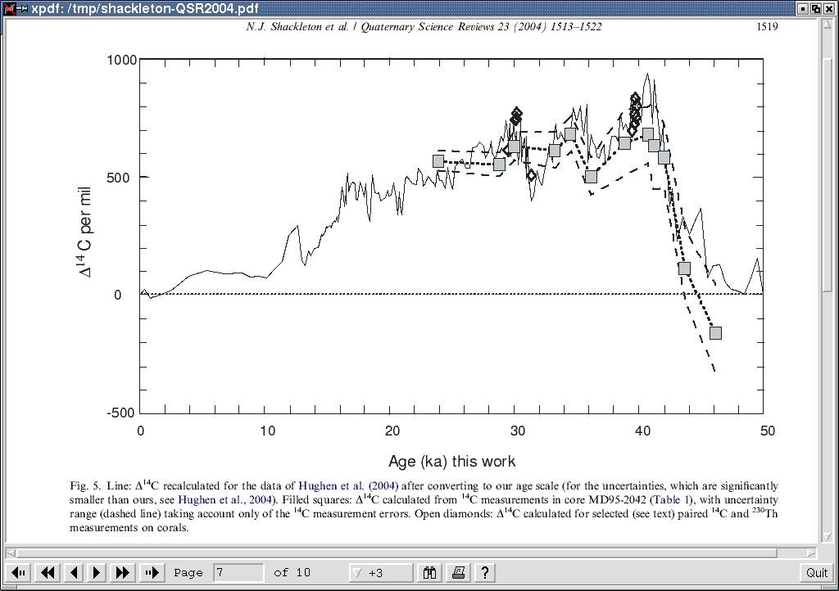Follow the Table 1 link
This screenshot has height=591, width=839.
(x=671, y=499)
